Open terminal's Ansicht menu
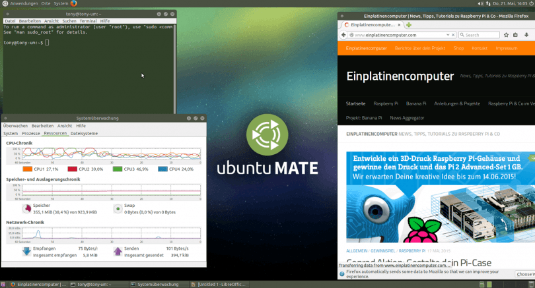The image size is (535, 288). coord(52,21)
